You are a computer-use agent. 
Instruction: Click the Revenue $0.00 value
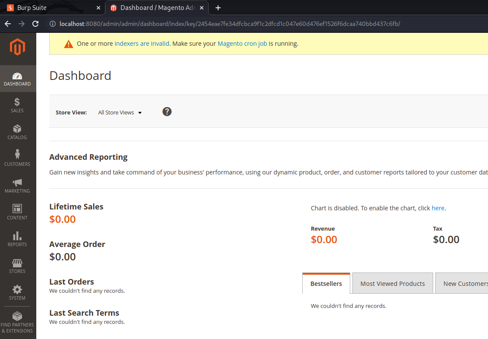(324, 239)
